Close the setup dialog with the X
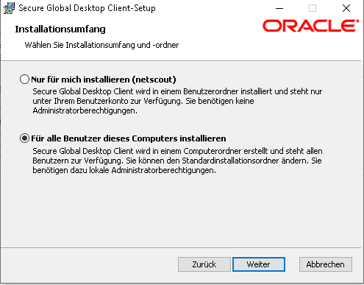 346,8
